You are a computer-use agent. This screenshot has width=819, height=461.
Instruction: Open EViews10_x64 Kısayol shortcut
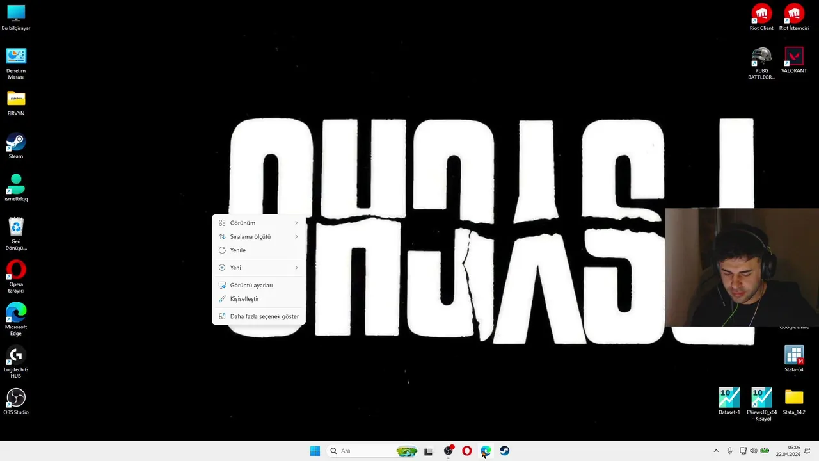coord(761,405)
